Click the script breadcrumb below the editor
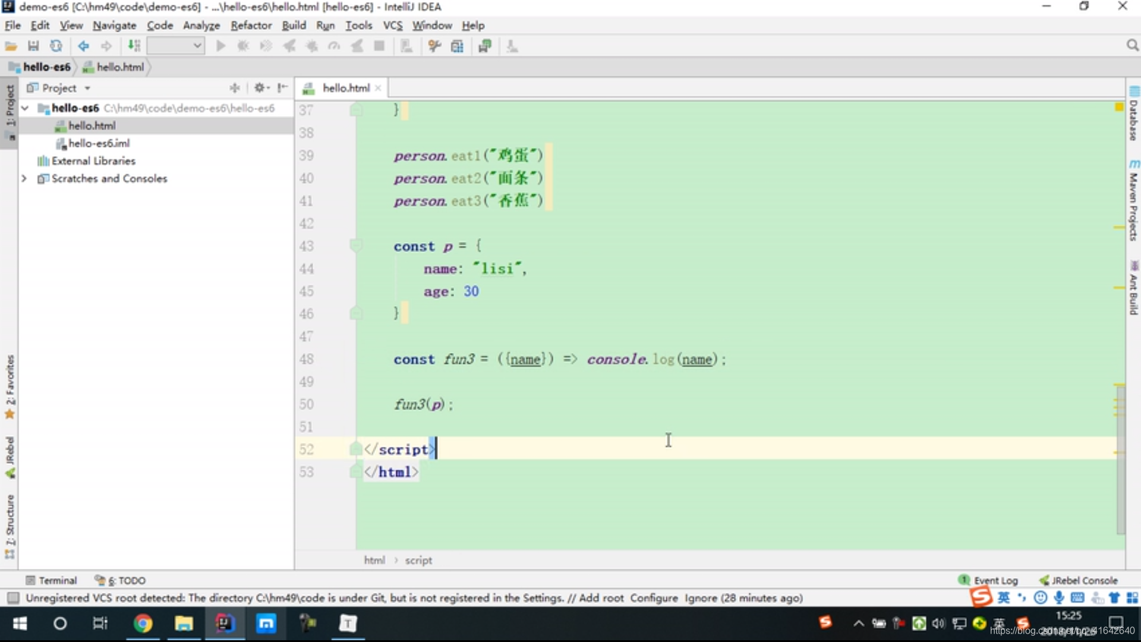This screenshot has width=1141, height=642. tap(418, 561)
